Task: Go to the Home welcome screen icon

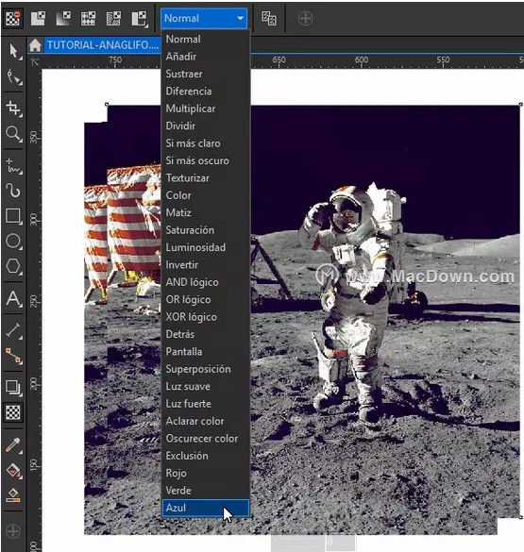Action: click(x=35, y=45)
